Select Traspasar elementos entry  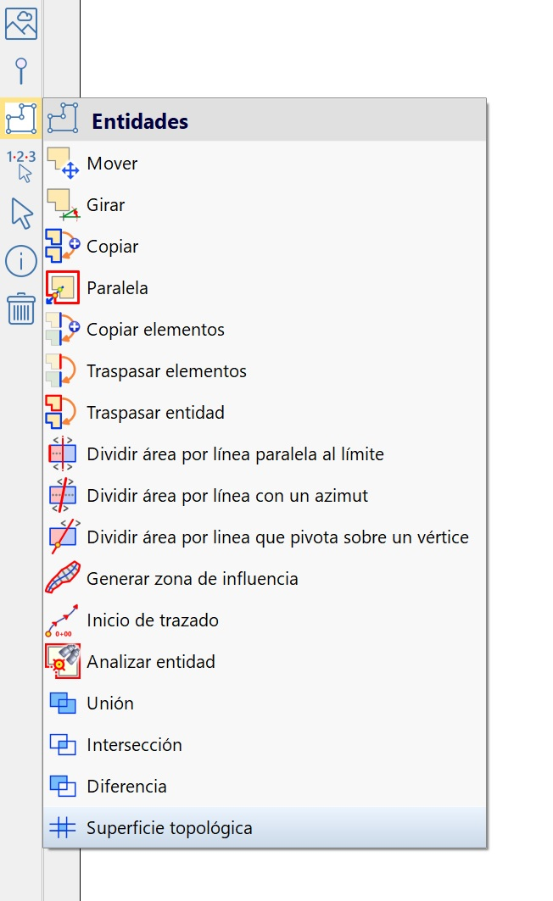coord(166,371)
